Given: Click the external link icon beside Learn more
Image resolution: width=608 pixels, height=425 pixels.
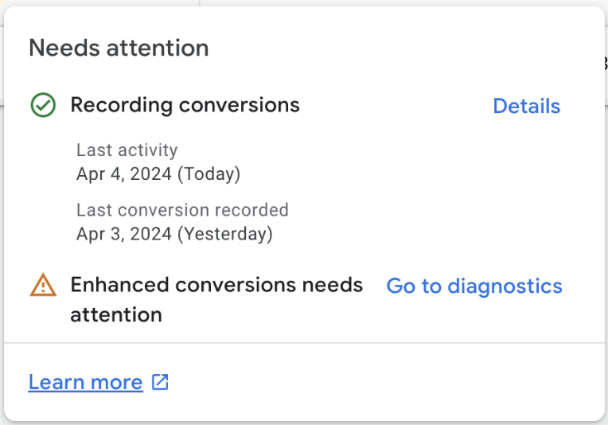Looking at the screenshot, I should tap(160, 382).
